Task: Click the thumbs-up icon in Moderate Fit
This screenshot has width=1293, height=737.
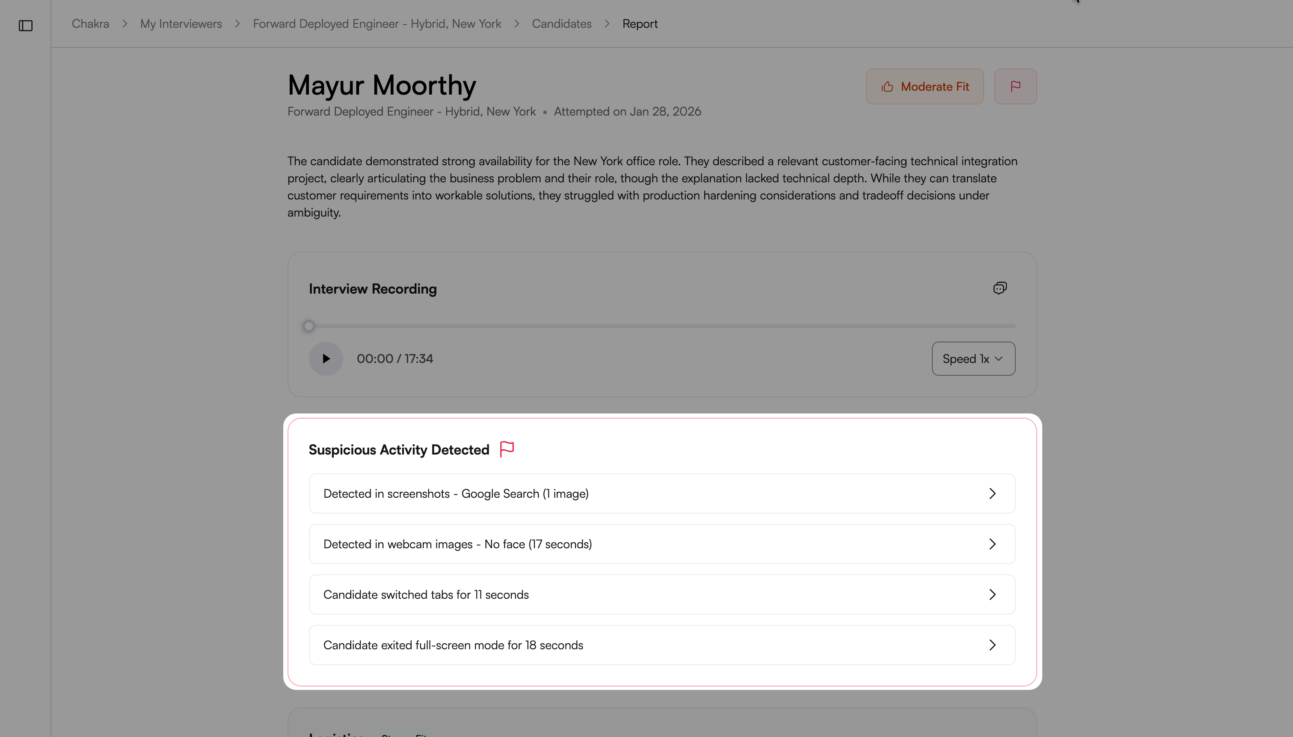Action: (887, 87)
